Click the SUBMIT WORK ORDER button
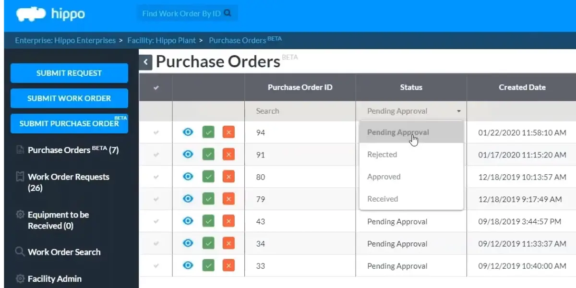Viewport: 576px width, 288px height. click(69, 98)
